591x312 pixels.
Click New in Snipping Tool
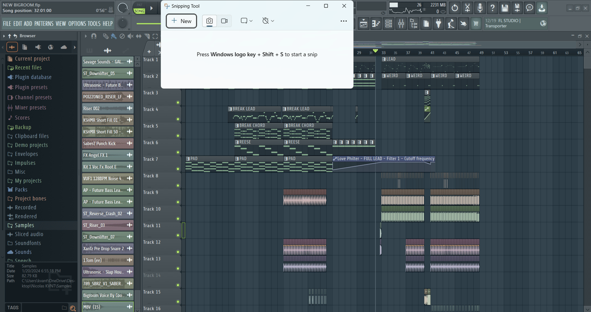(182, 21)
